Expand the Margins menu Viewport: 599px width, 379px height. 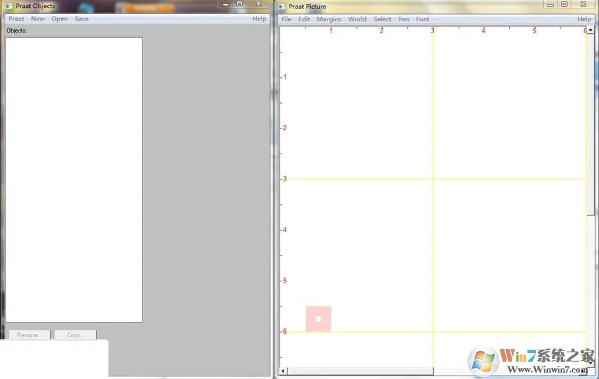[x=329, y=19]
